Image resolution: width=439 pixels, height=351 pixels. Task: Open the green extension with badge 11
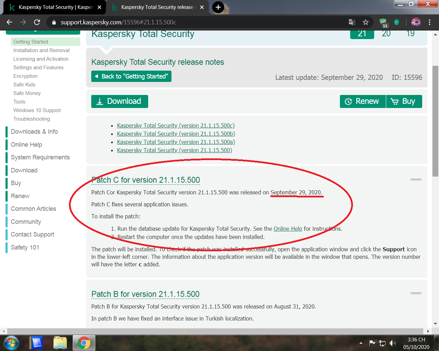383,23
